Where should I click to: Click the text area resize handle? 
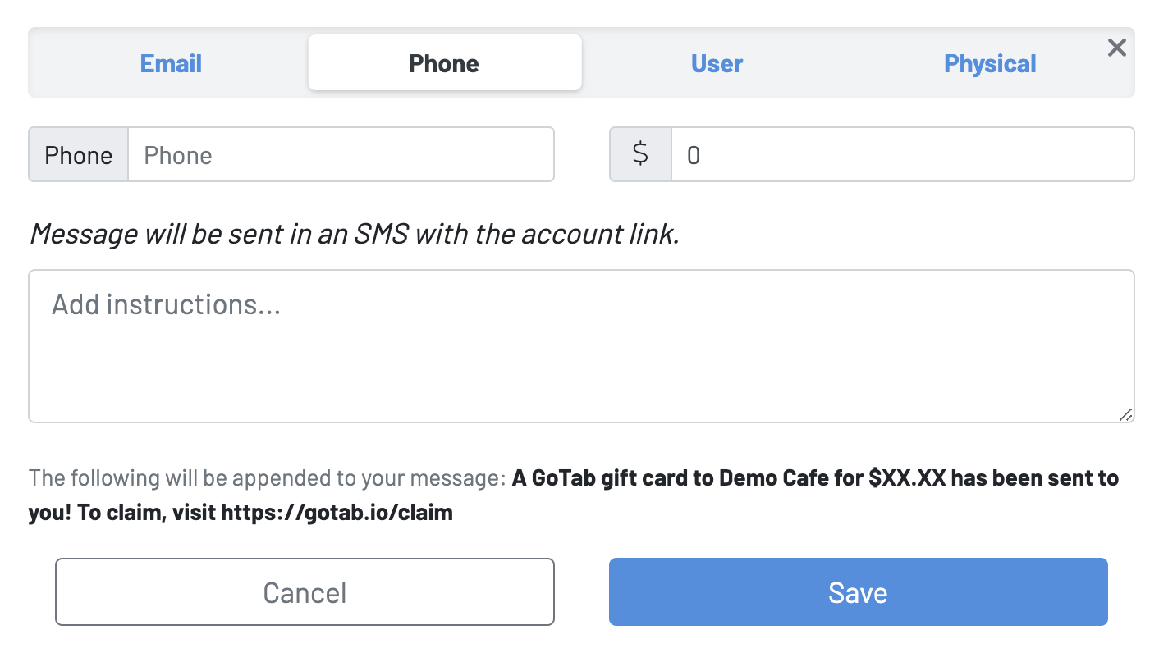coord(1125,414)
